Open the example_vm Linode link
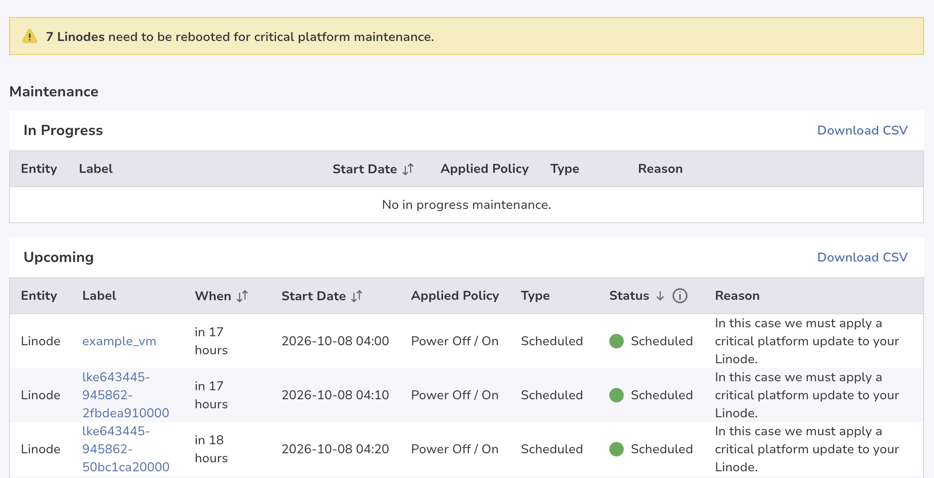 (119, 341)
